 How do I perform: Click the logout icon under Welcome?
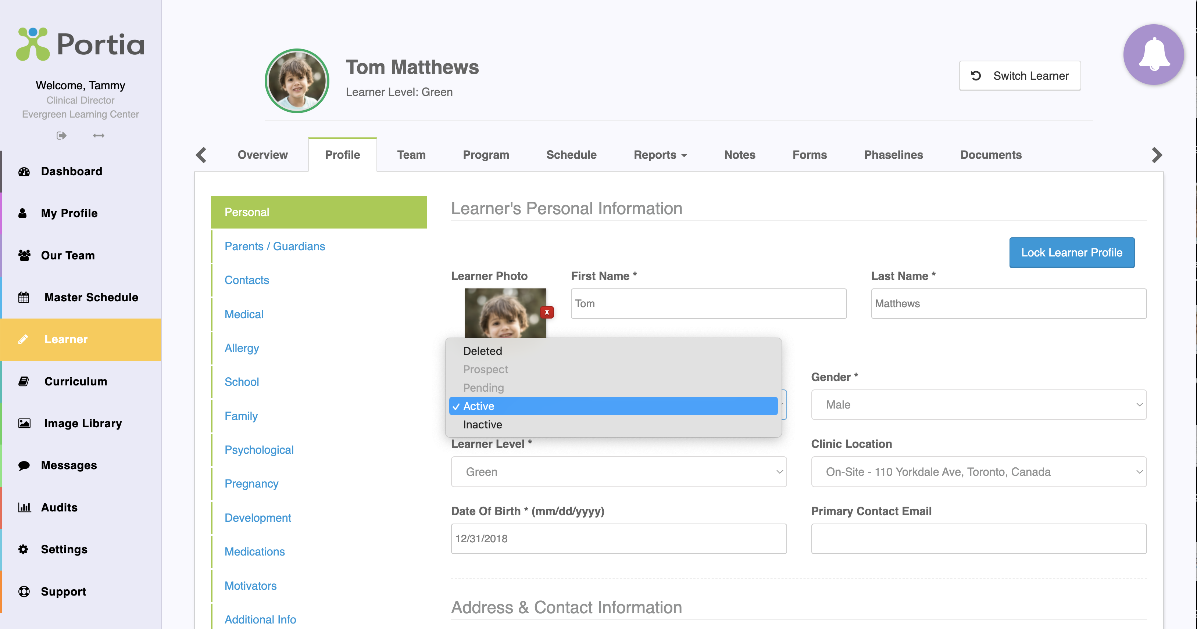click(x=61, y=136)
